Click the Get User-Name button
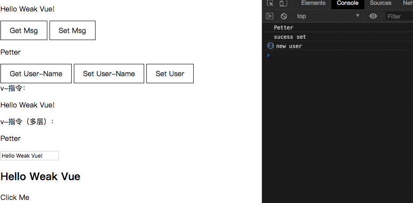The image size is (413, 203). pos(36,74)
